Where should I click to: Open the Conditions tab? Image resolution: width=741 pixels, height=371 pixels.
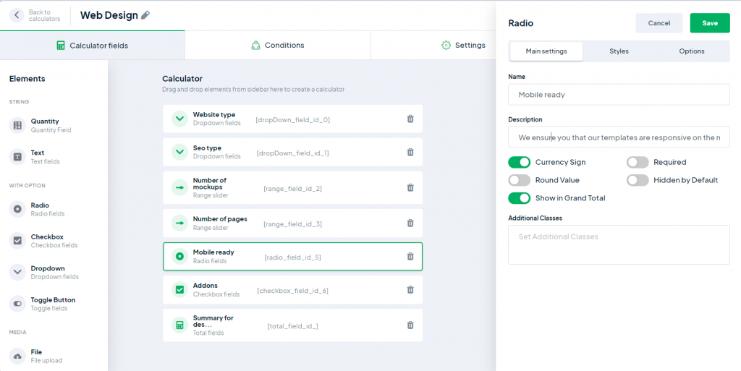(x=277, y=46)
